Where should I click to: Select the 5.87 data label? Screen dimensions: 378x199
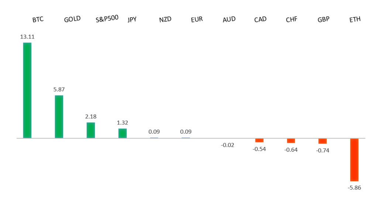point(59,89)
